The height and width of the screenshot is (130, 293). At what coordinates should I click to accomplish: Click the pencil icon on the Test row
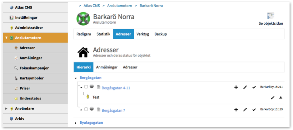pos(272,98)
